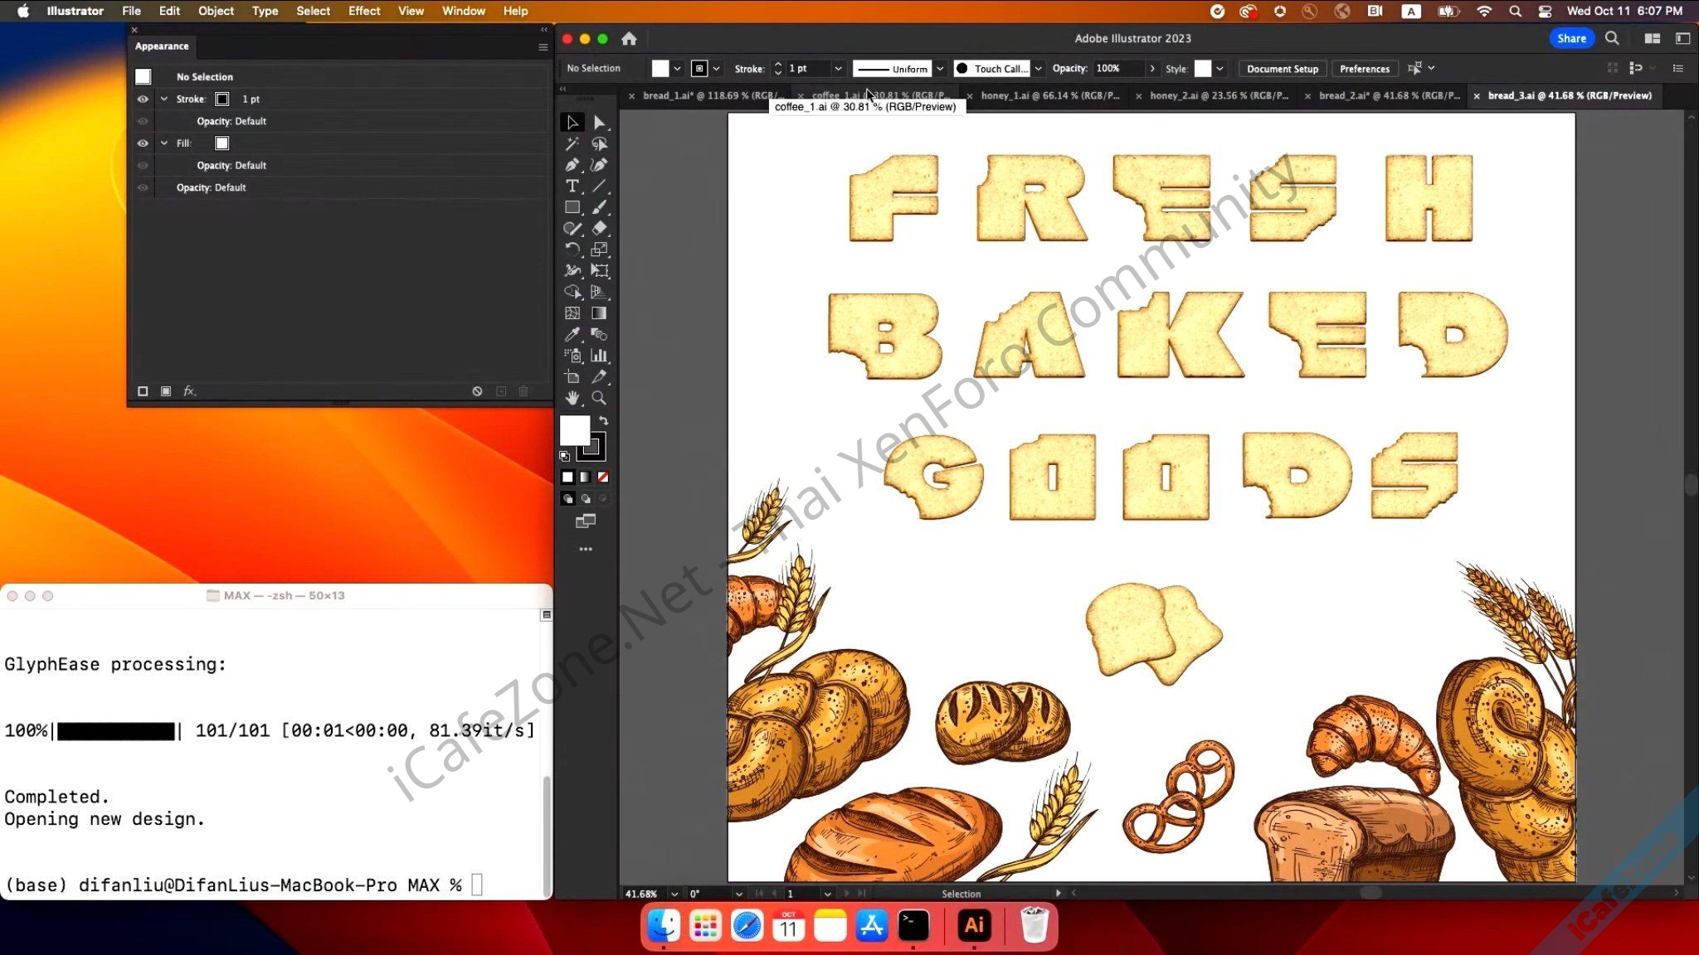Screen dimensions: 1699x955
Task: Select the Hand tool
Action: [572, 398]
